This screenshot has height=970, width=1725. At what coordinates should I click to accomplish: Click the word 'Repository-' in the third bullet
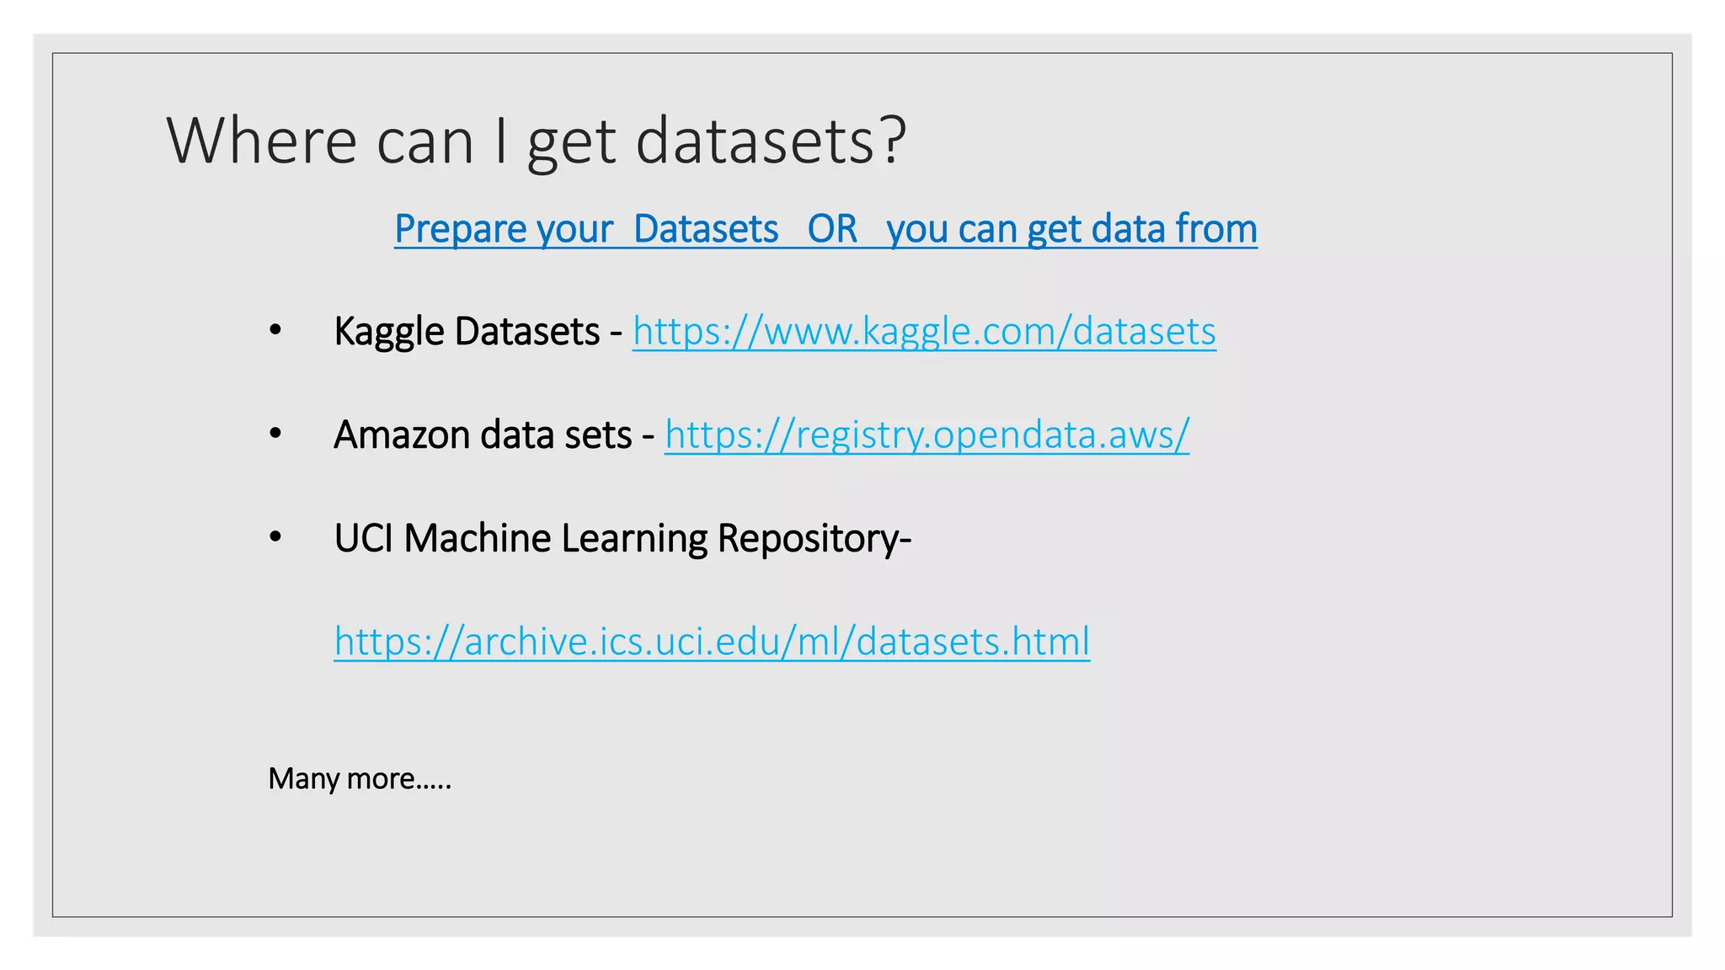[814, 539]
